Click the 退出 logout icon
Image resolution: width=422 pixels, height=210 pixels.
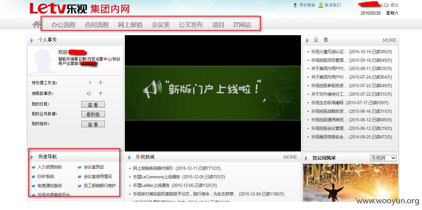(386, 5)
